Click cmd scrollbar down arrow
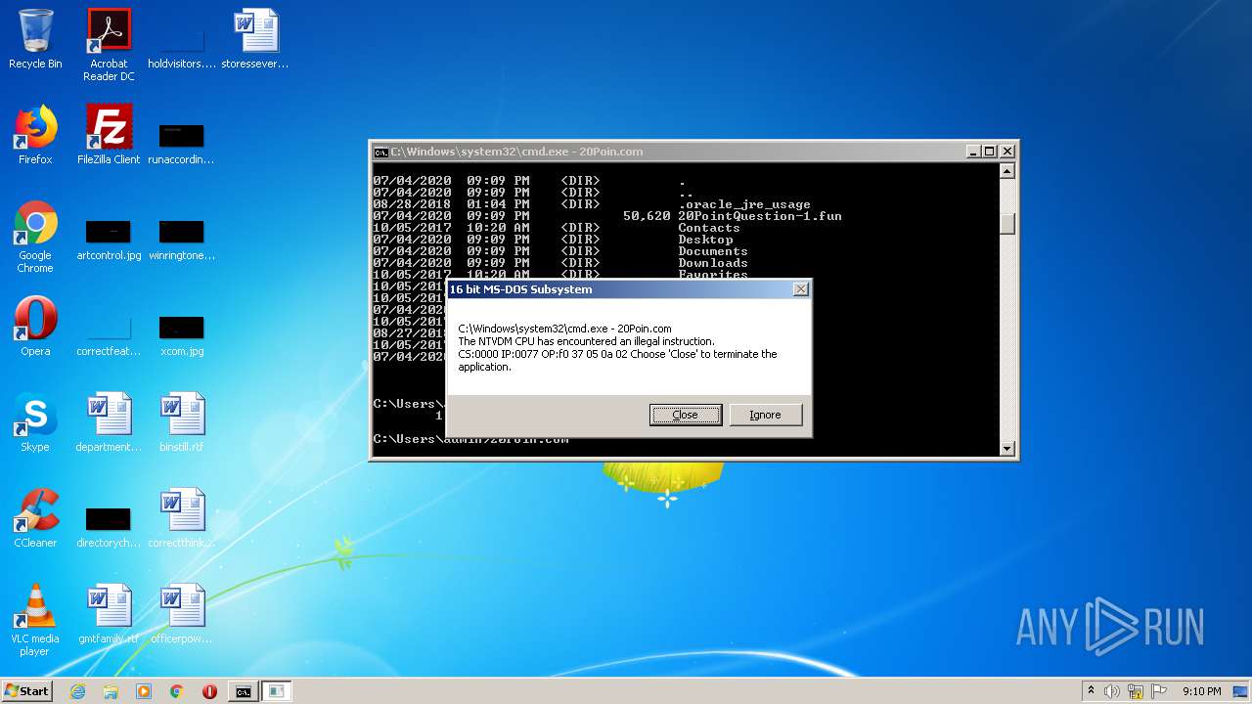The image size is (1252, 704). pyautogui.click(x=1007, y=449)
